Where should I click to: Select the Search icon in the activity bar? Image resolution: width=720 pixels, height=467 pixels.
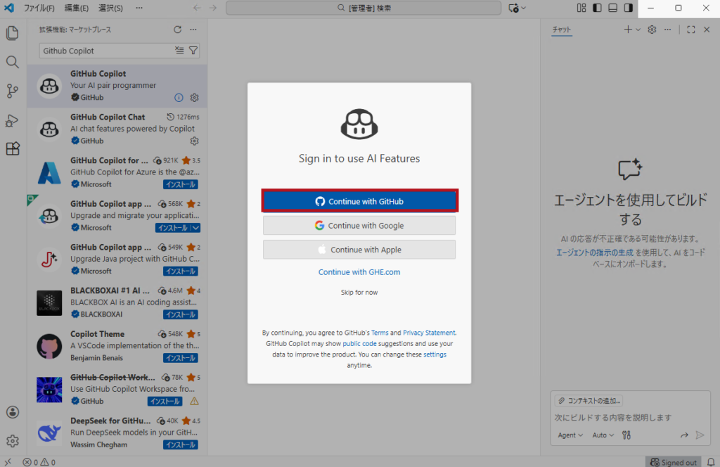[12, 61]
